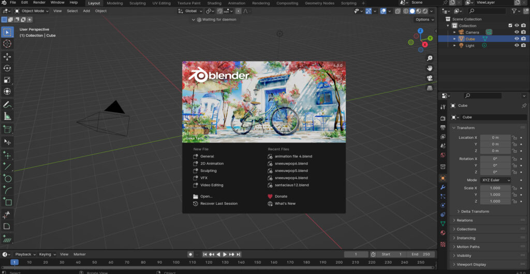Lock the Location X axis
The height and width of the screenshot is (274, 530).
click(x=514, y=138)
